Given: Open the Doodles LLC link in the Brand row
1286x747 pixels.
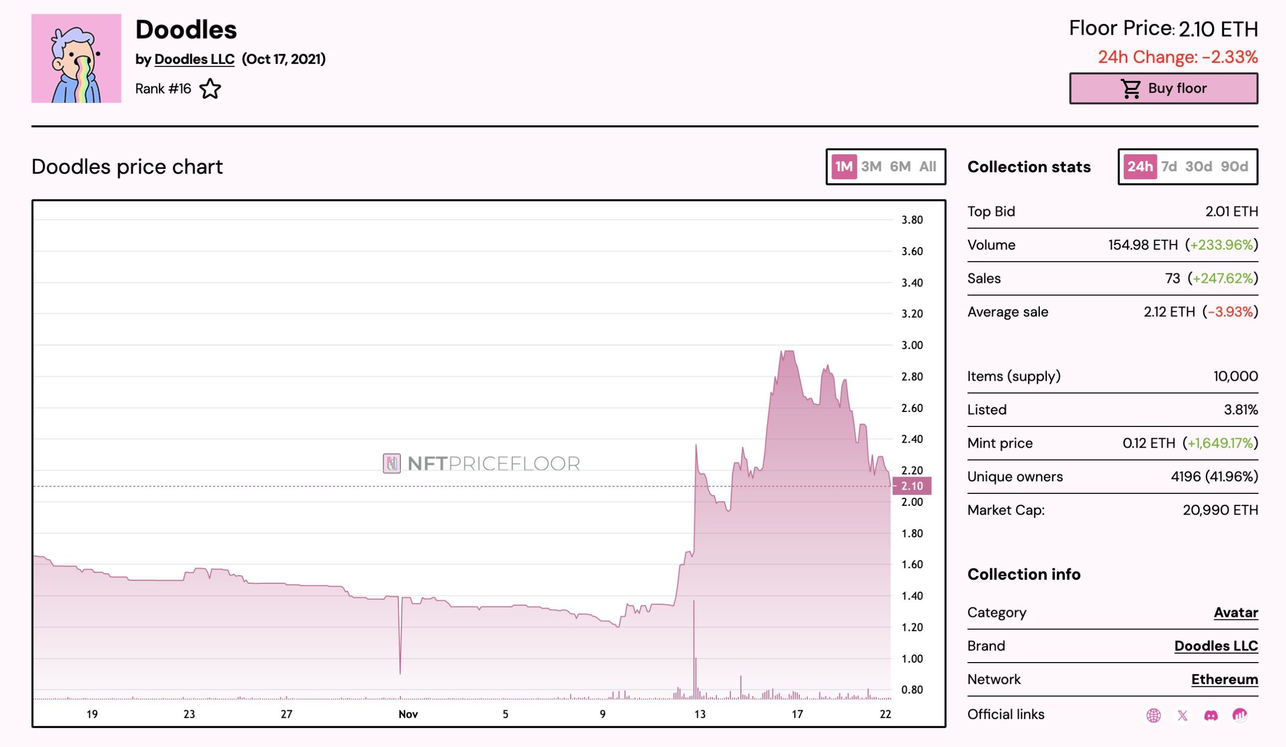Looking at the screenshot, I should [x=1216, y=646].
